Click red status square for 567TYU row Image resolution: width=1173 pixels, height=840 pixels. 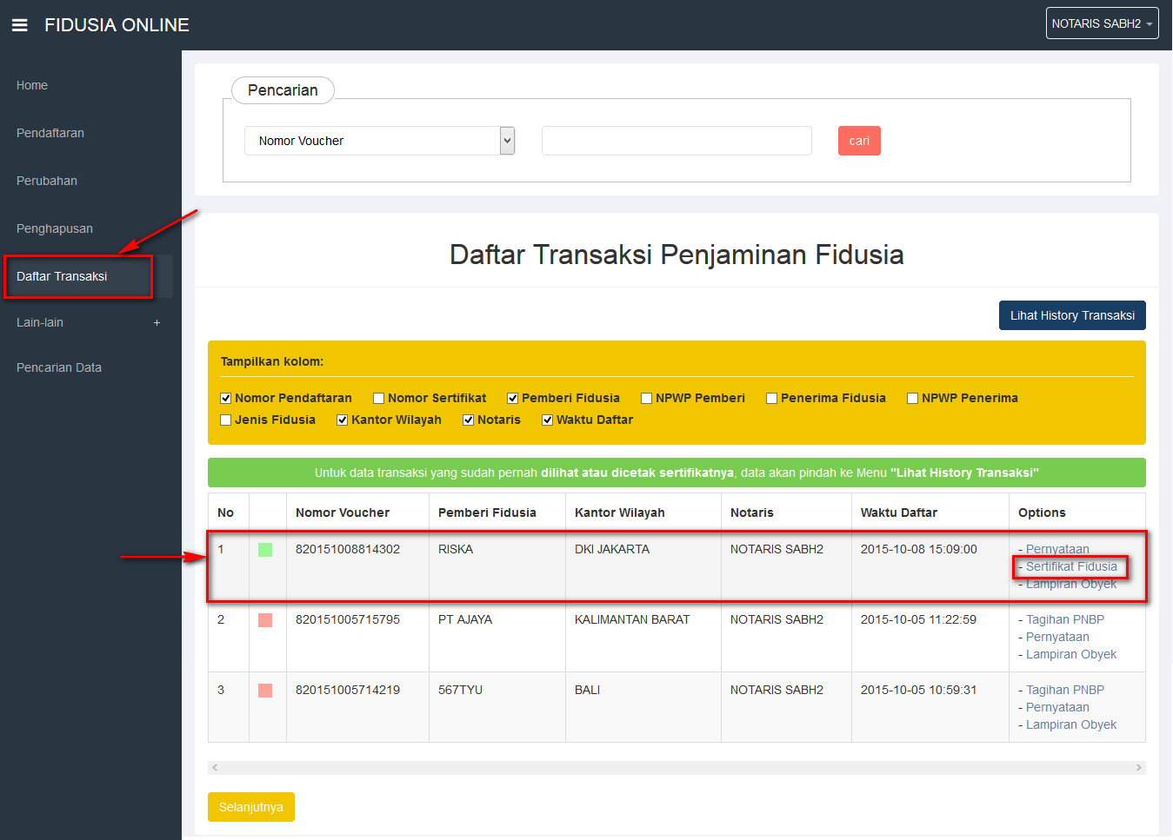265,691
